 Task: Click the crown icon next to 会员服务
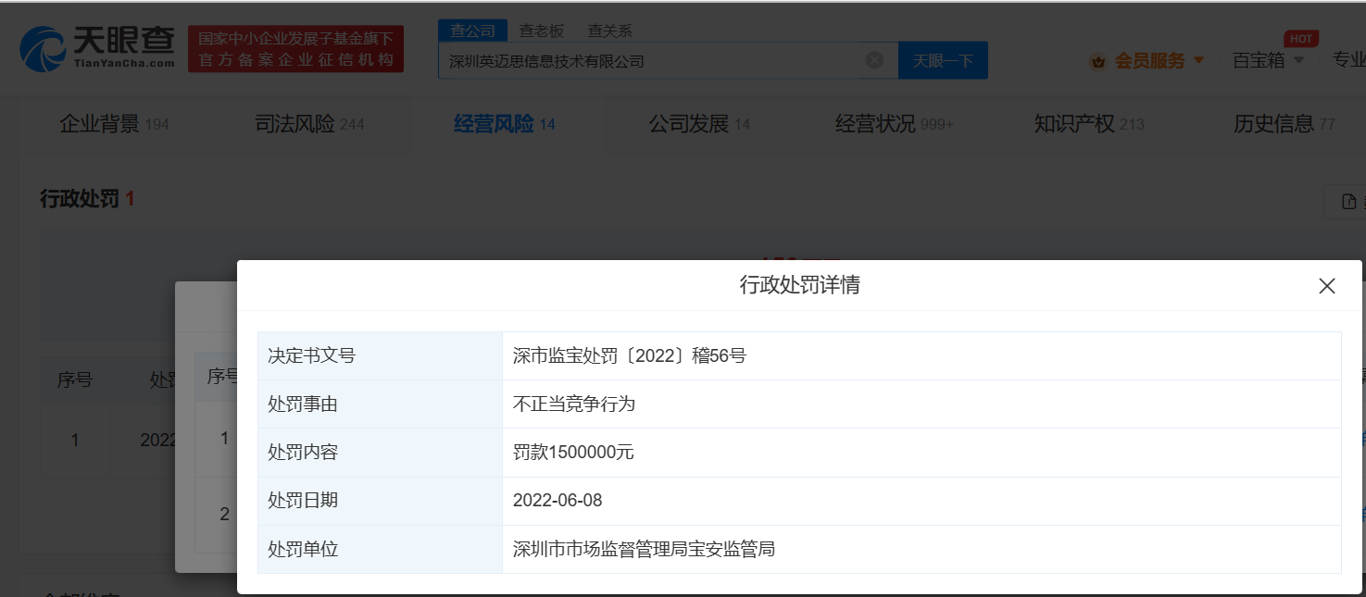click(1098, 59)
